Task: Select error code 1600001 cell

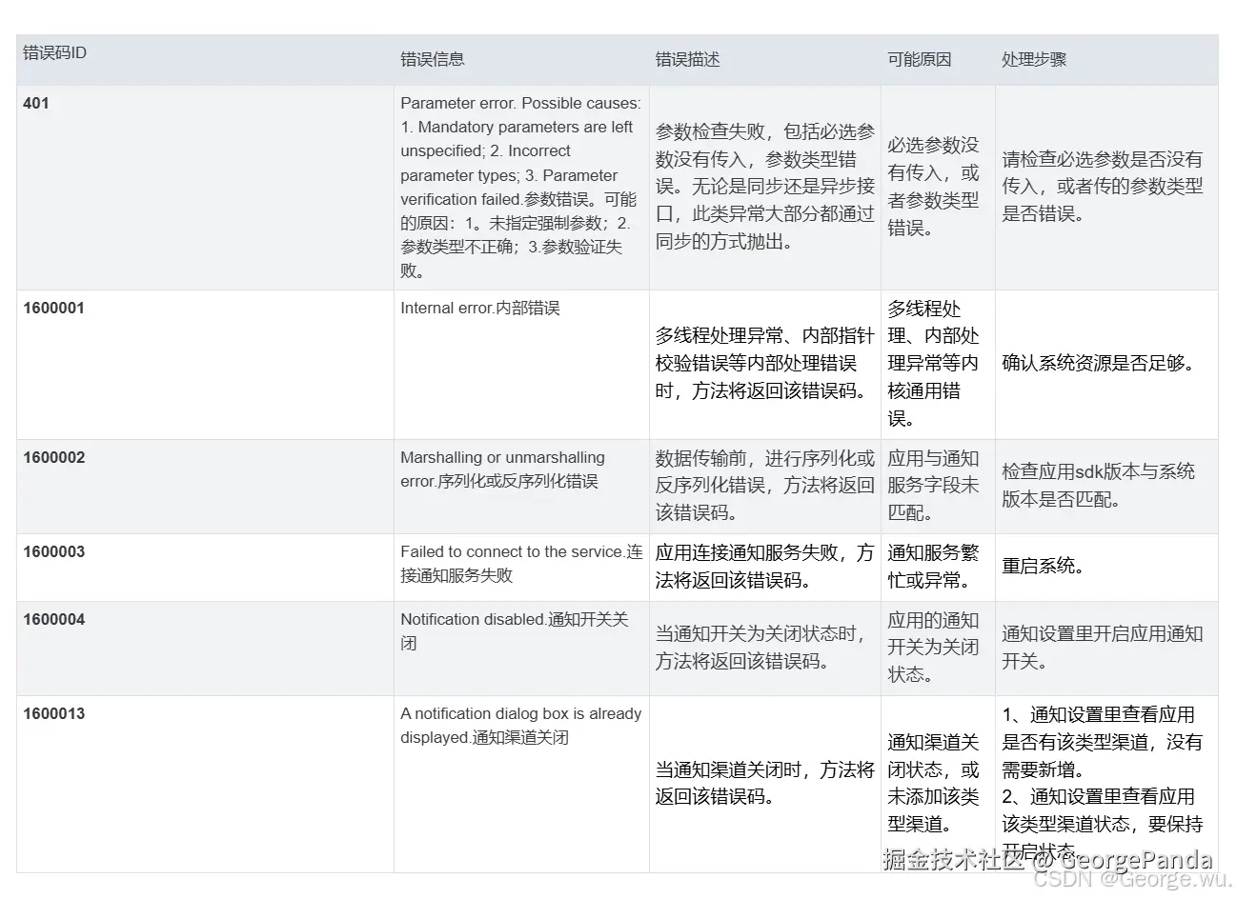Action: (205, 365)
